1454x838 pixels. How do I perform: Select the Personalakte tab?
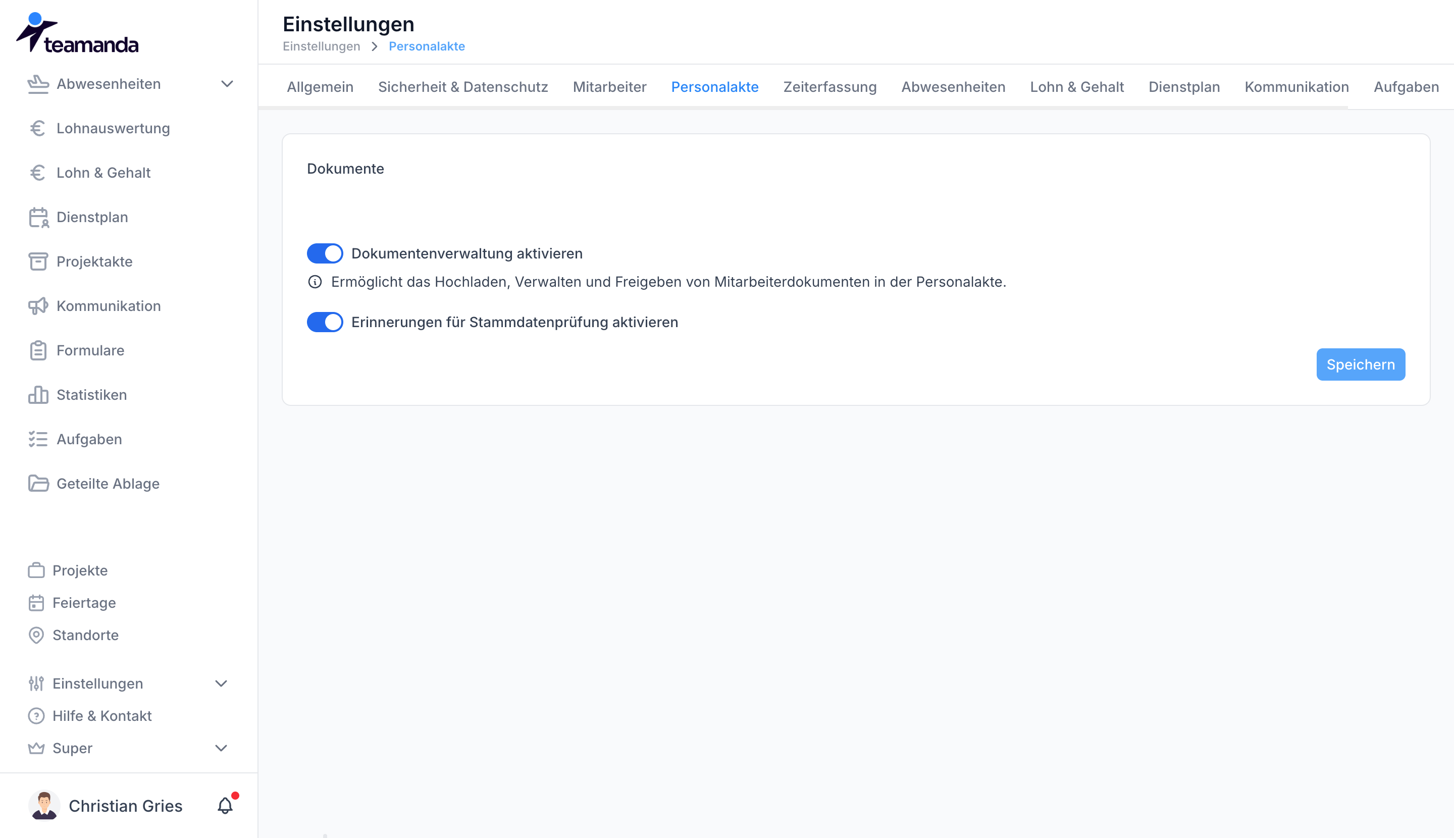tap(715, 87)
